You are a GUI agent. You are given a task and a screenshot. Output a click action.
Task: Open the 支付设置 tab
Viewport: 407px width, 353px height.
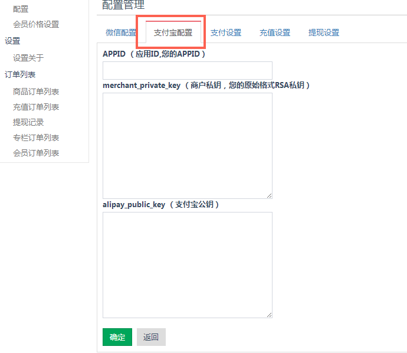click(x=226, y=32)
